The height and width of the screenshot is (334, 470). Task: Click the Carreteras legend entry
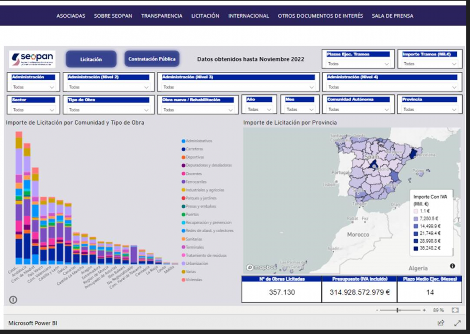[192, 149]
